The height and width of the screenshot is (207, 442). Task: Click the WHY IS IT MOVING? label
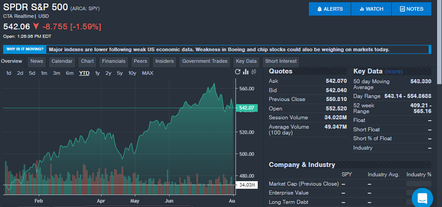tap(25, 49)
